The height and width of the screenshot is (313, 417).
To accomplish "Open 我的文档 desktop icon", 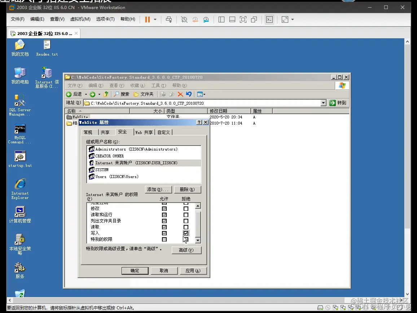I will [20, 48].
